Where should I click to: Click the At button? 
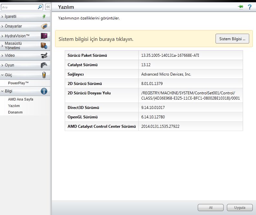[x=211, y=208]
